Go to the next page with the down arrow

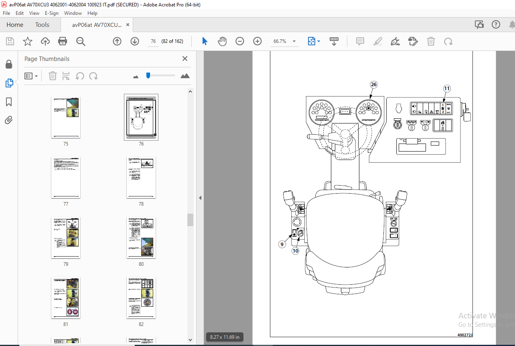click(x=135, y=41)
